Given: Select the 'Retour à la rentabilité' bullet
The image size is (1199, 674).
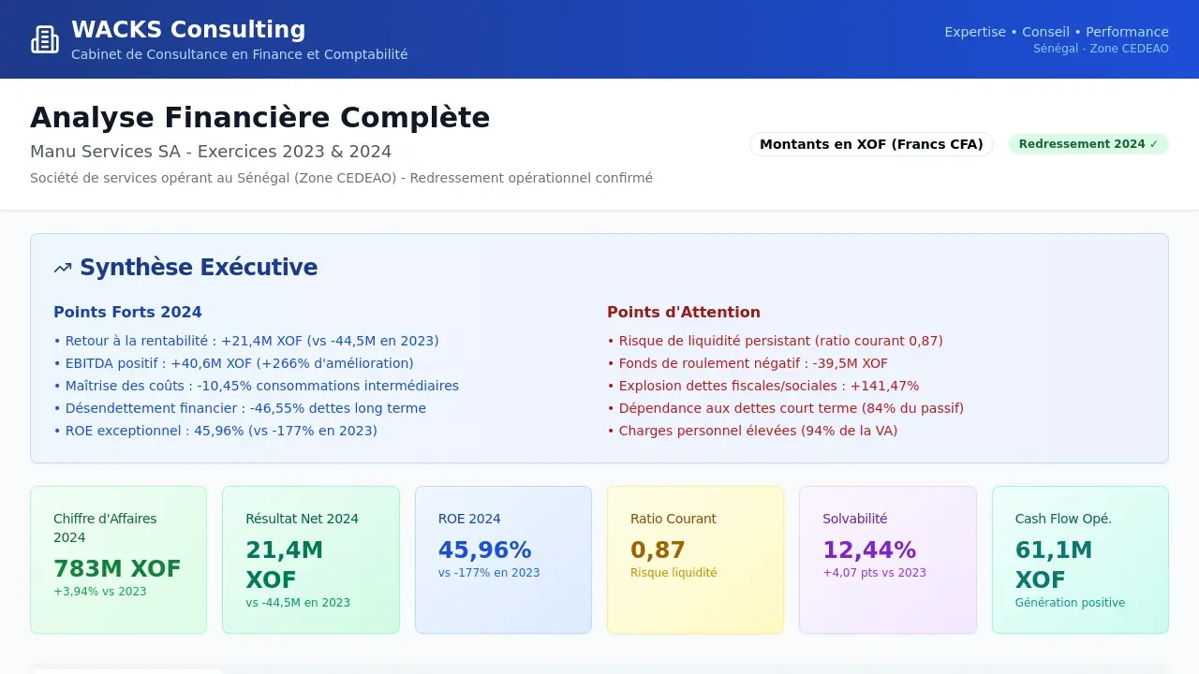Looking at the screenshot, I should tap(246, 341).
